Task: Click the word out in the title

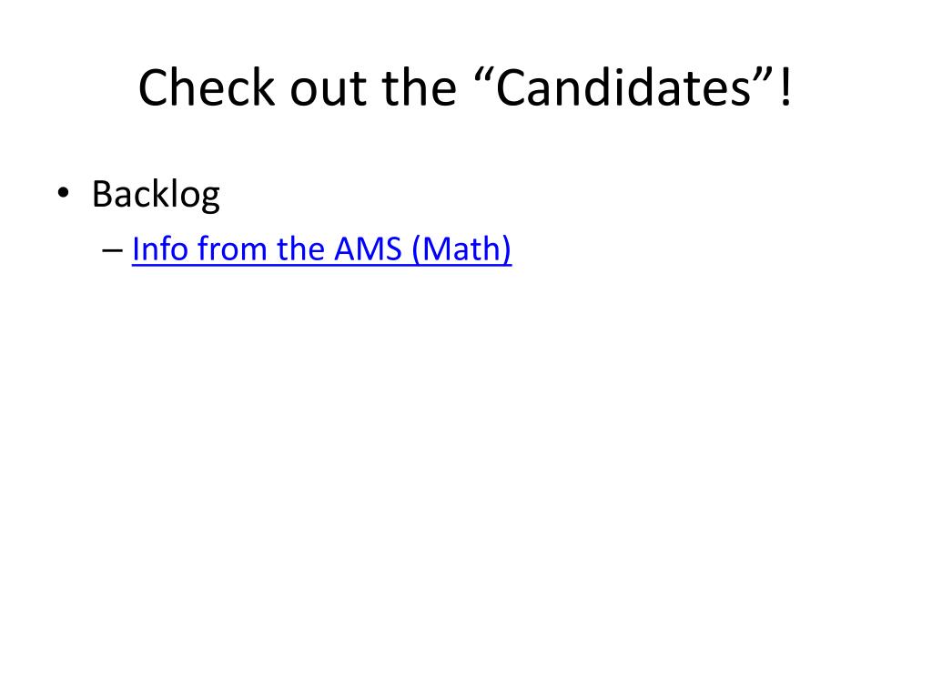Action: coord(328,90)
